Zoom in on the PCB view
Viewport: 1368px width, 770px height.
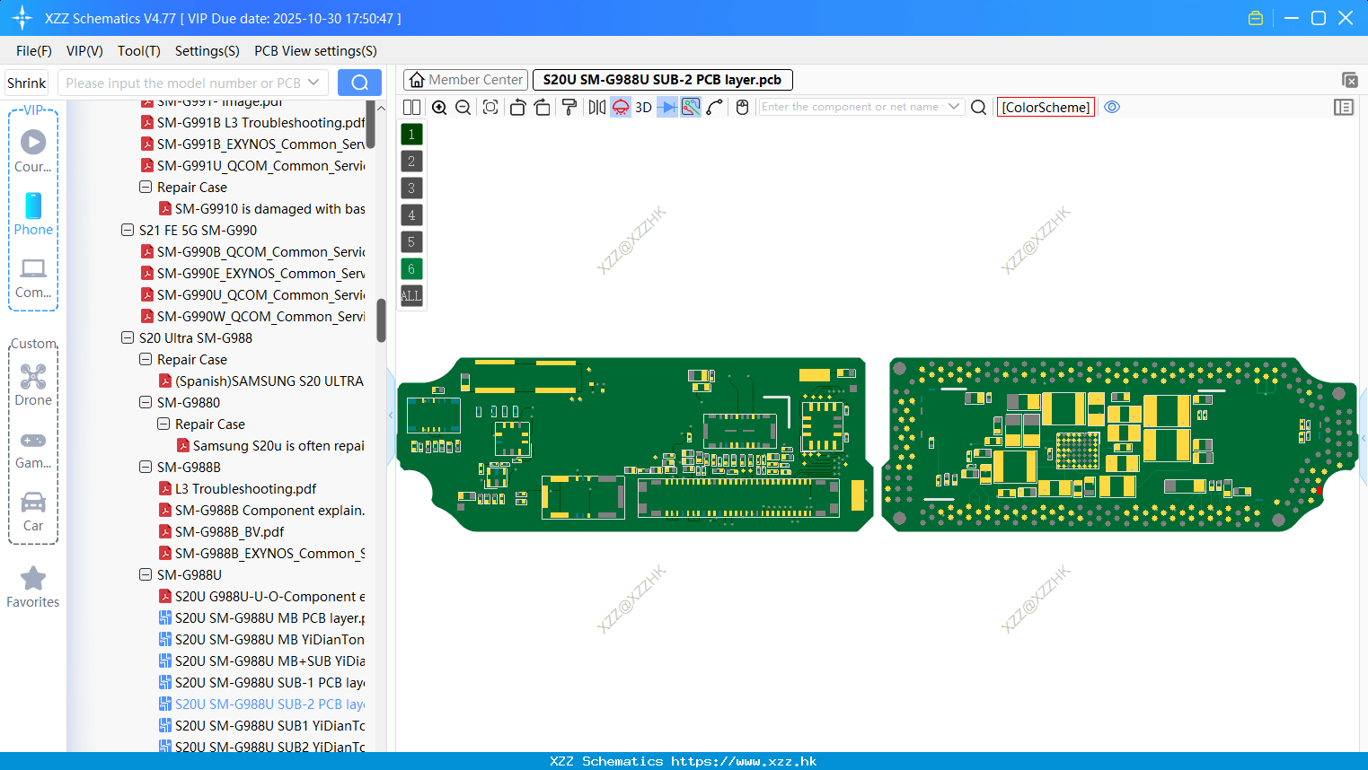point(439,107)
